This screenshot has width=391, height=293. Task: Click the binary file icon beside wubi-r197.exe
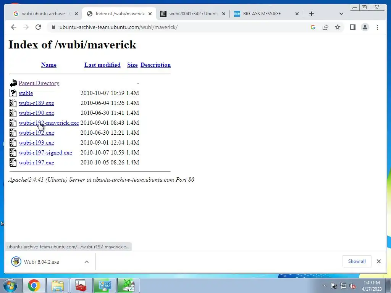(13, 163)
